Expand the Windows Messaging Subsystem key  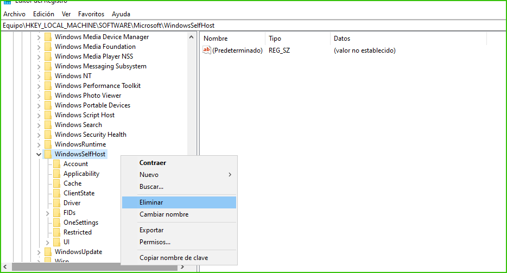(39, 67)
